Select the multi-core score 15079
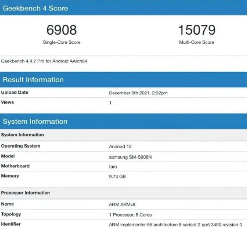The width and height of the screenshot is (247, 230). [197, 30]
